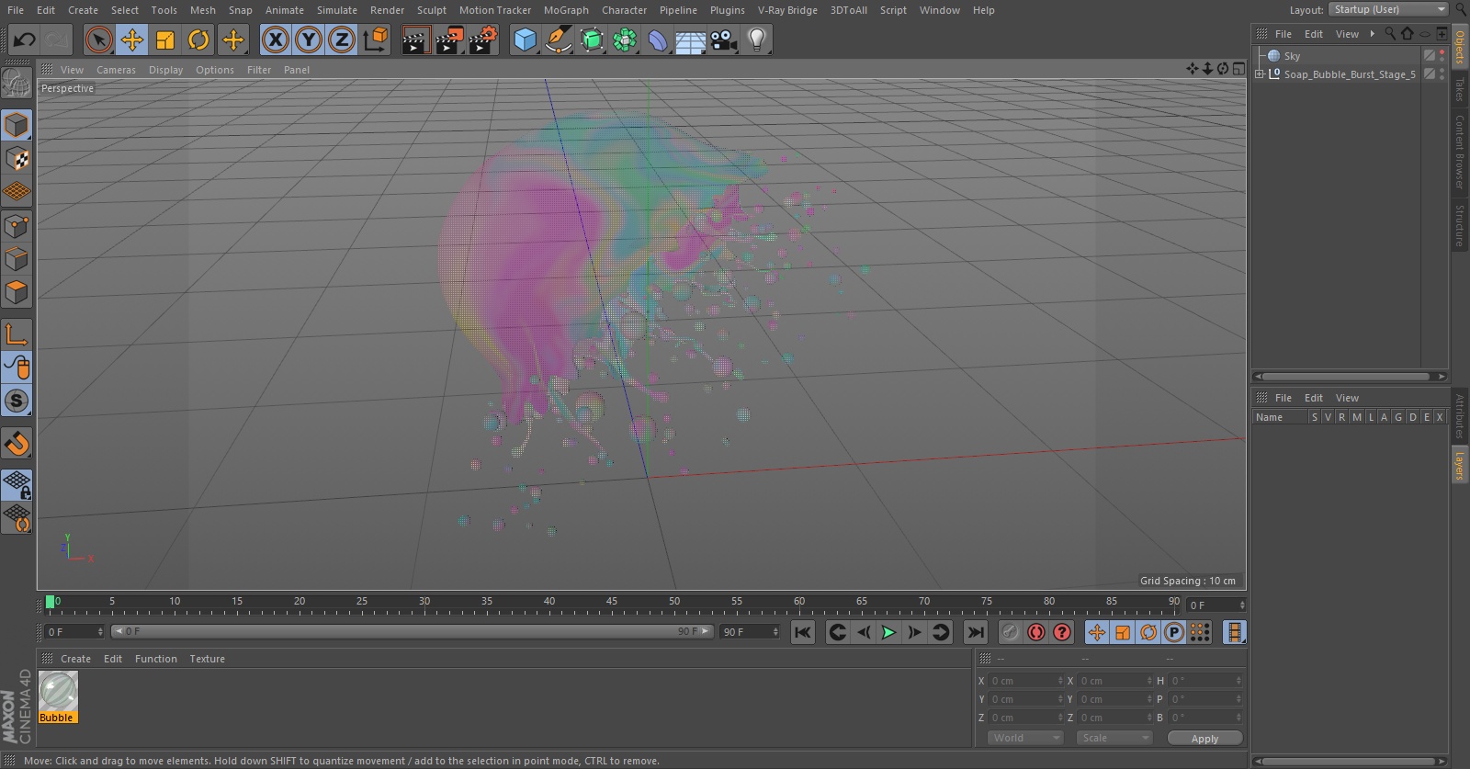Screen dimensions: 1470x769
Task: Click the Undo arrow icon
Action: tap(24, 40)
